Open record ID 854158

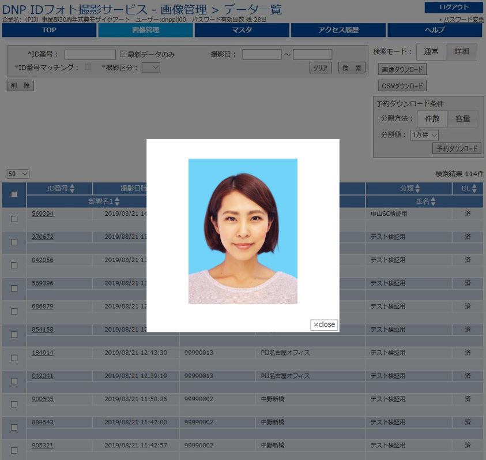[43, 330]
